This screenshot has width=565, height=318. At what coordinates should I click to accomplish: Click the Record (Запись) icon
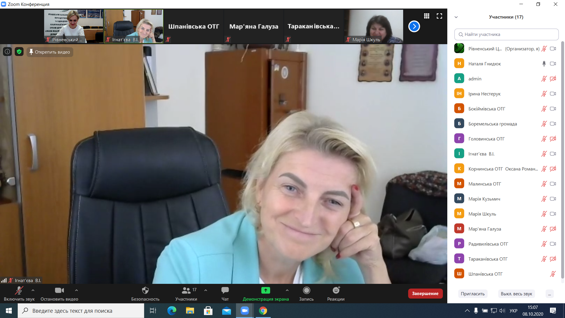pyautogui.click(x=306, y=291)
